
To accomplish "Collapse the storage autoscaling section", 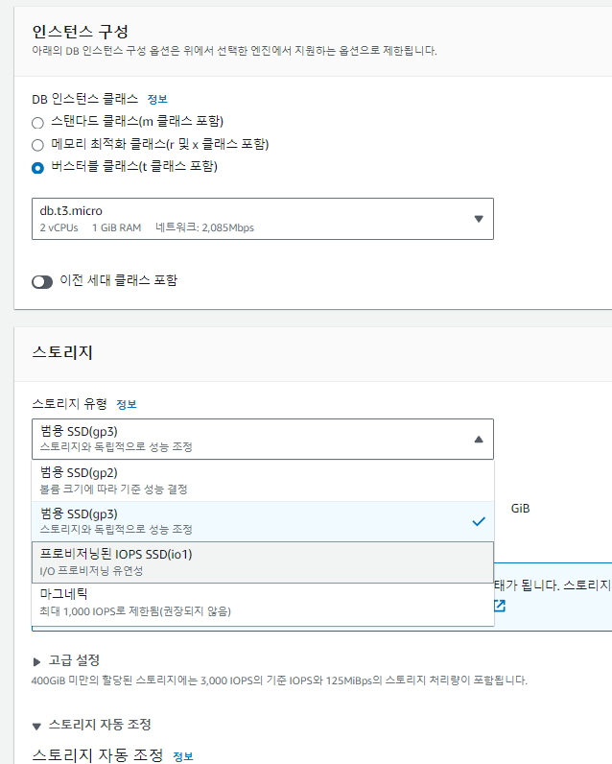I will point(37,726).
